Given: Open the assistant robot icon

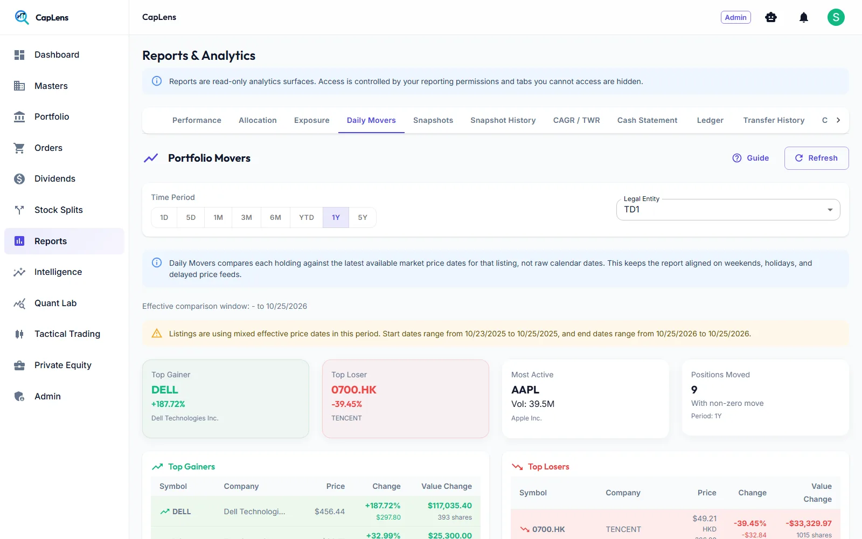Looking at the screenshot, I should pos(771,17).
